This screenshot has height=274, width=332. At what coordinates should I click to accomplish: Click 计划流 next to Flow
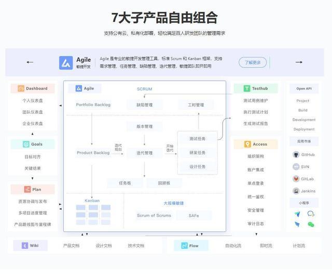point(299,246)
